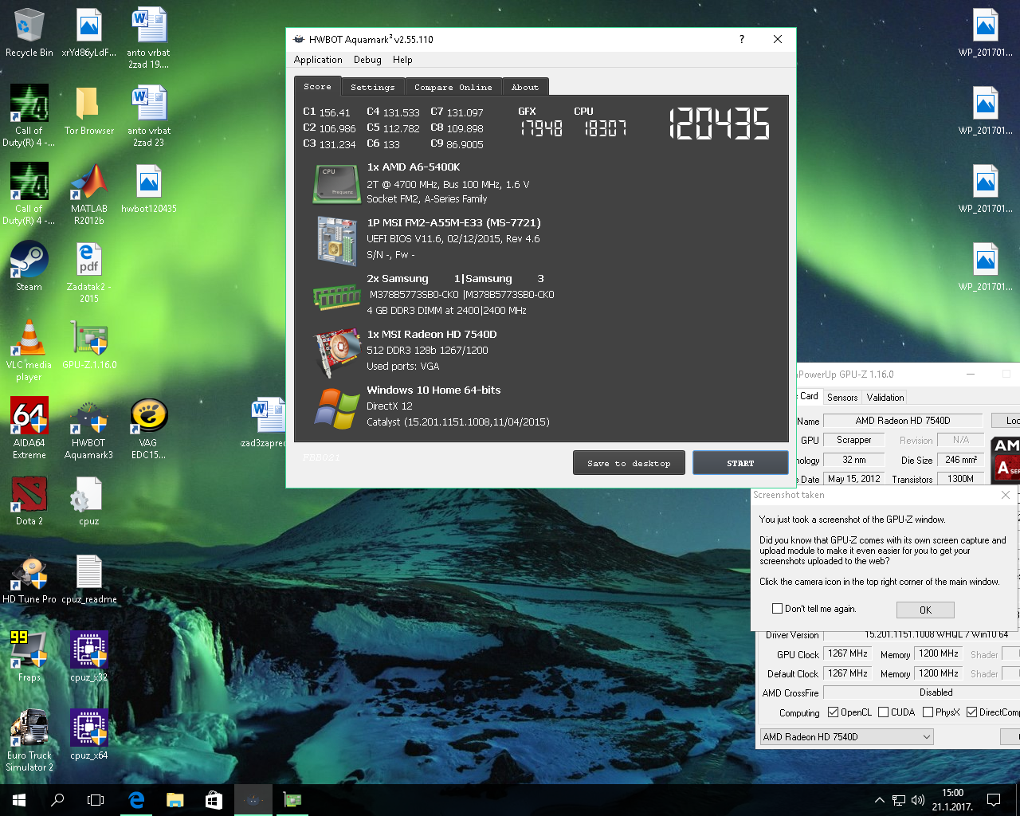Show hidden system tray icons chevron
The image size is (1020, 816).
(879, 800)
